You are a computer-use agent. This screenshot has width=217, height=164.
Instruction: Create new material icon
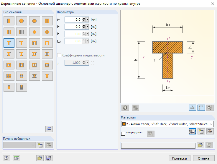coord(201,131)
